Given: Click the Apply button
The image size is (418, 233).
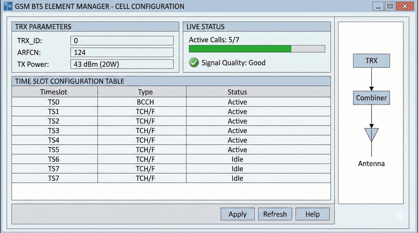Looking at the screenshot, I should click(238, 214).
